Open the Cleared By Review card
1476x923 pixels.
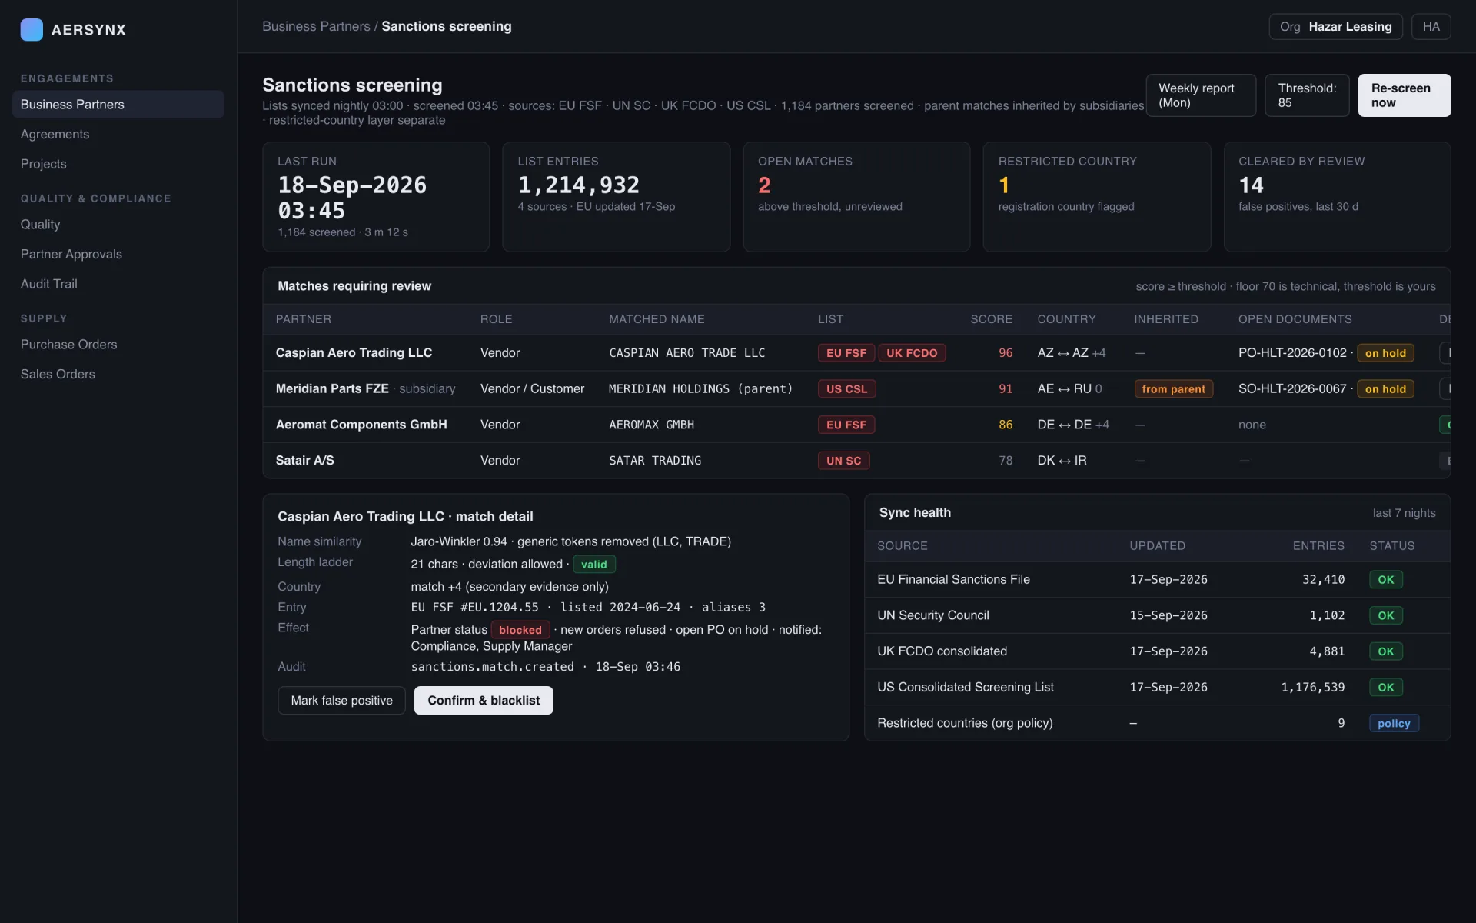point(1337,197)
